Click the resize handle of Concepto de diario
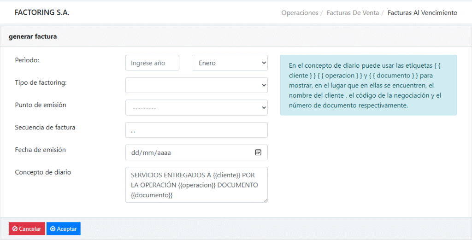472x240 pixels. (265, 200)
